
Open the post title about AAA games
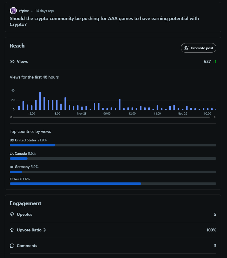pyautogui.click(x=104, y=21)
